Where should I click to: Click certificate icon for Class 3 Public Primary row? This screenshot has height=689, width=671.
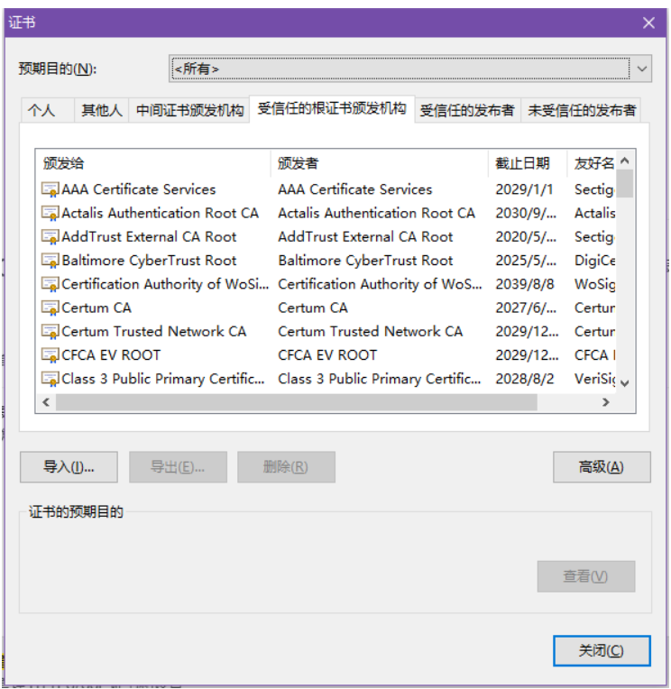(50, 379)
